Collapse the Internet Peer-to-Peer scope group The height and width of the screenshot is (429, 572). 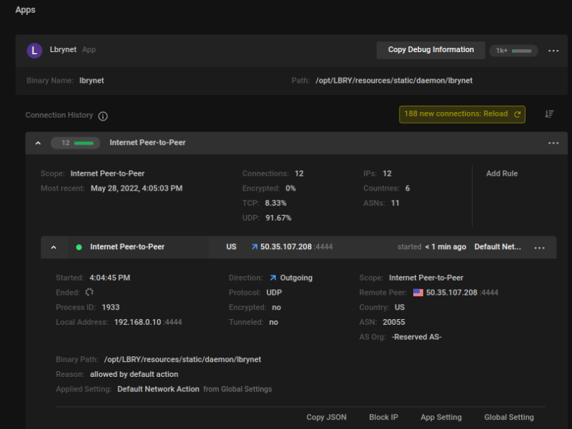point(38,143)
